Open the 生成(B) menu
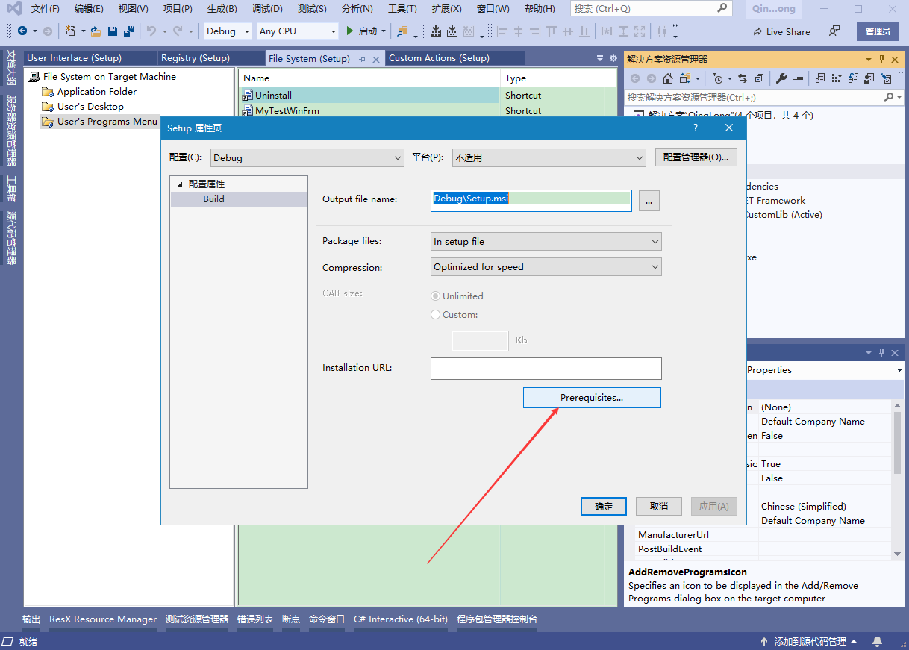909x650 pixels. (222, 9)
